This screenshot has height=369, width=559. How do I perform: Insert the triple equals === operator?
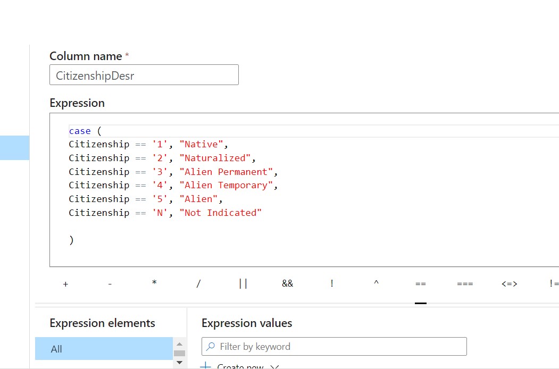465,284
